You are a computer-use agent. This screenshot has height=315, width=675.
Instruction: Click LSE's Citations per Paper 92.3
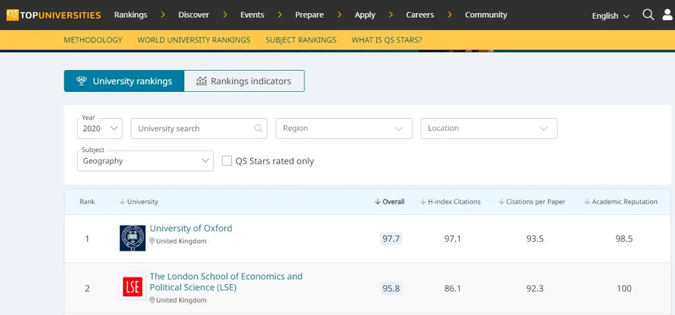point(534,288)
